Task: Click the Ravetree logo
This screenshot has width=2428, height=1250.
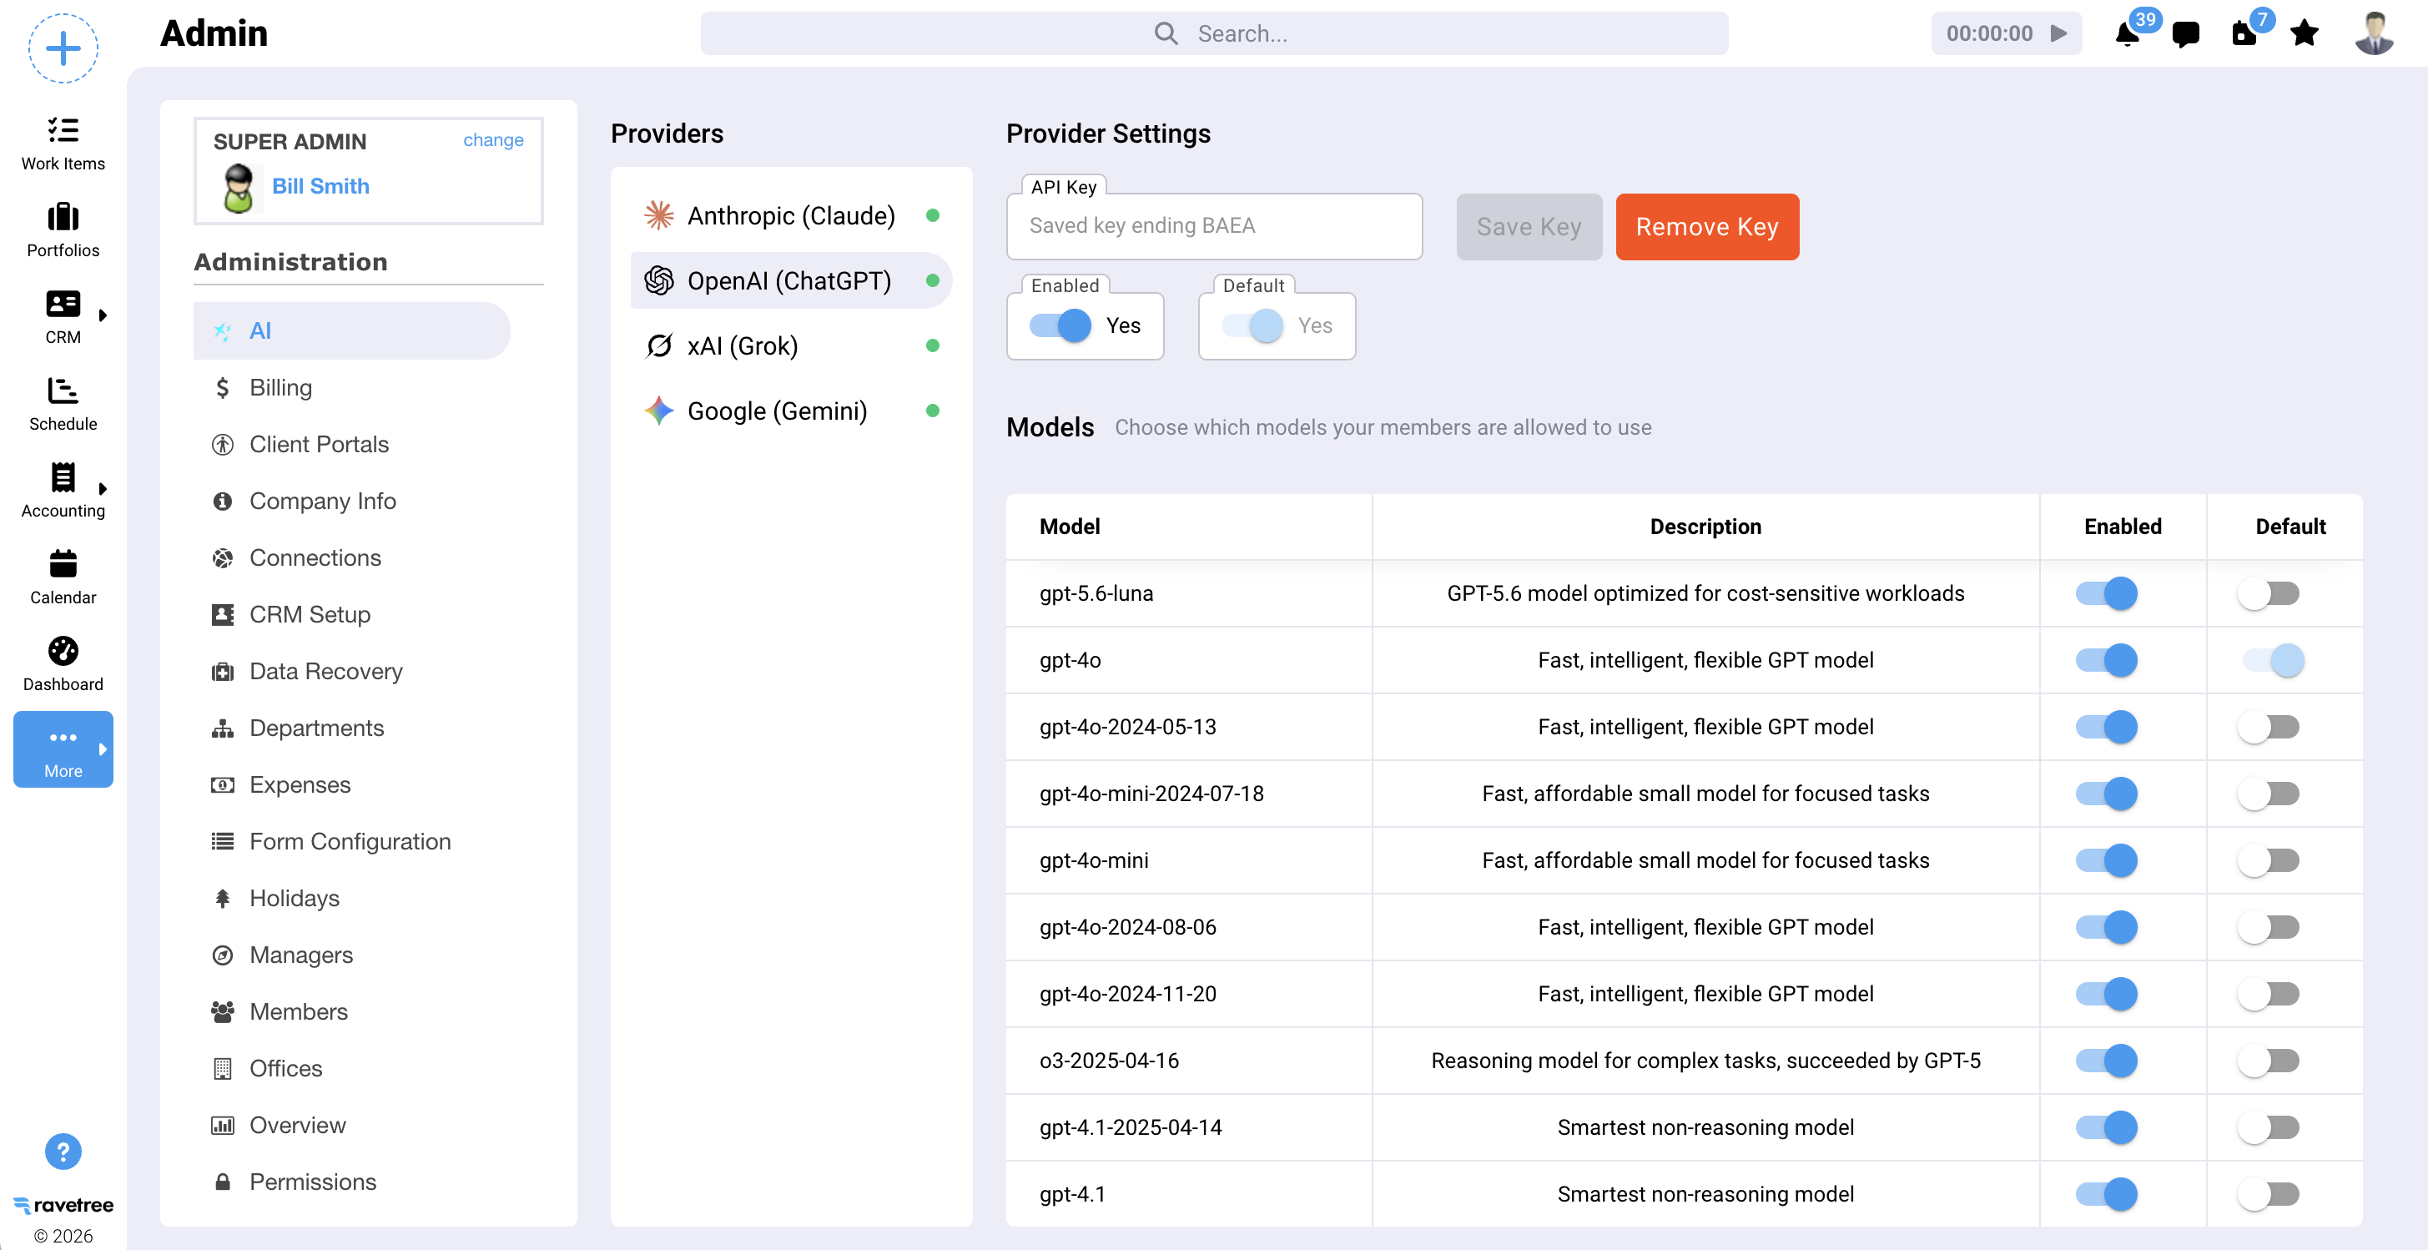Action: (63, 1205)
